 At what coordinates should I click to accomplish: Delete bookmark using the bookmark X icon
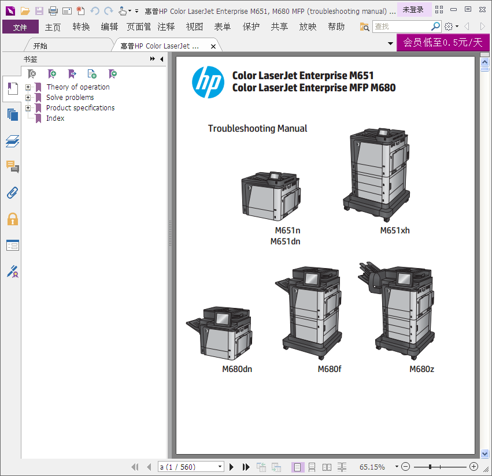click(x=32, y=74)
